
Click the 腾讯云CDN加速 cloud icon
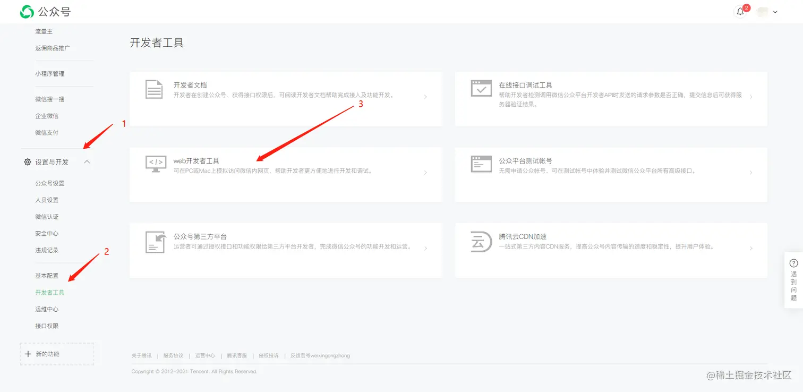(481, 242)
